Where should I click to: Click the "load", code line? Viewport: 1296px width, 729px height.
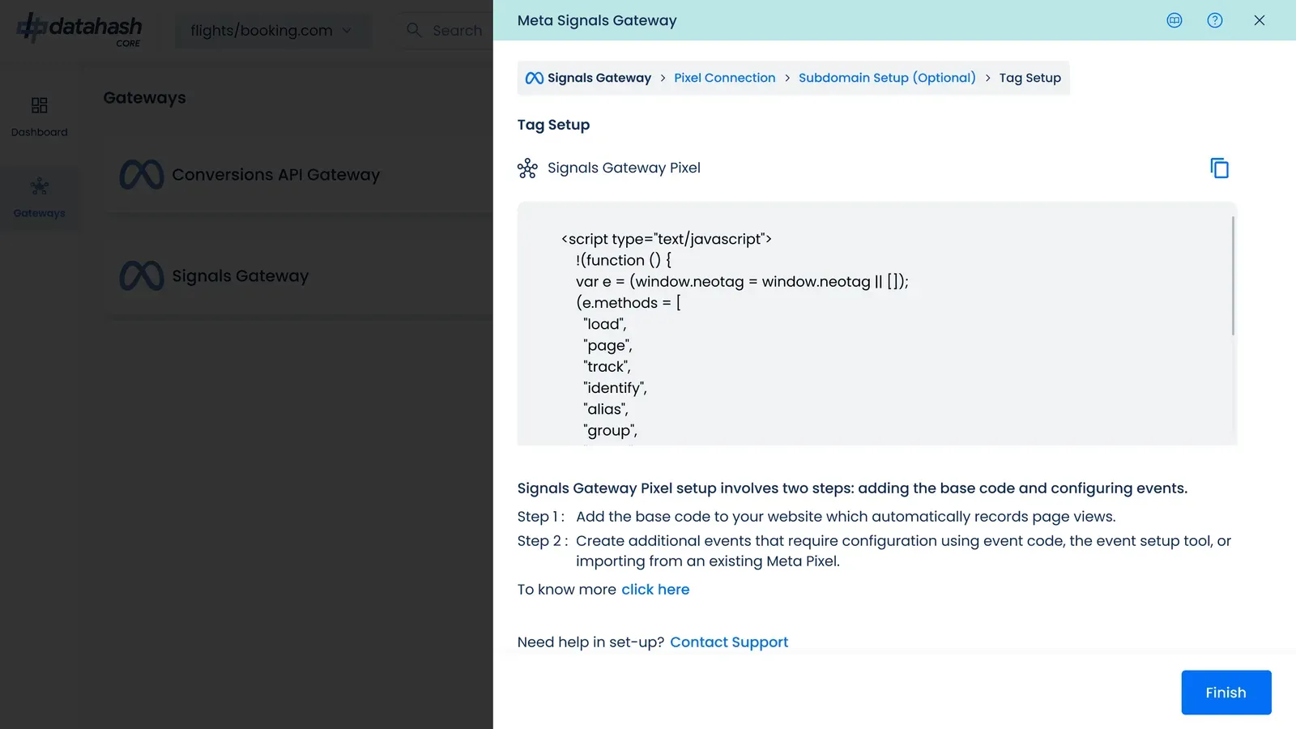(605, 324)
